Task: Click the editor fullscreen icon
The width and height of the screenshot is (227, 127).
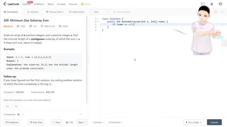Action: pyautogui.click(x=222, y=12)
